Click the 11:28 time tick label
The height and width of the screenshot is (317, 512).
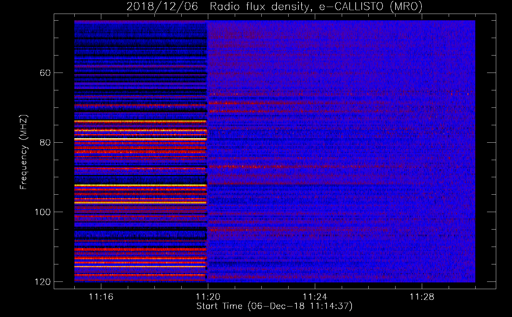pos(422,297)
